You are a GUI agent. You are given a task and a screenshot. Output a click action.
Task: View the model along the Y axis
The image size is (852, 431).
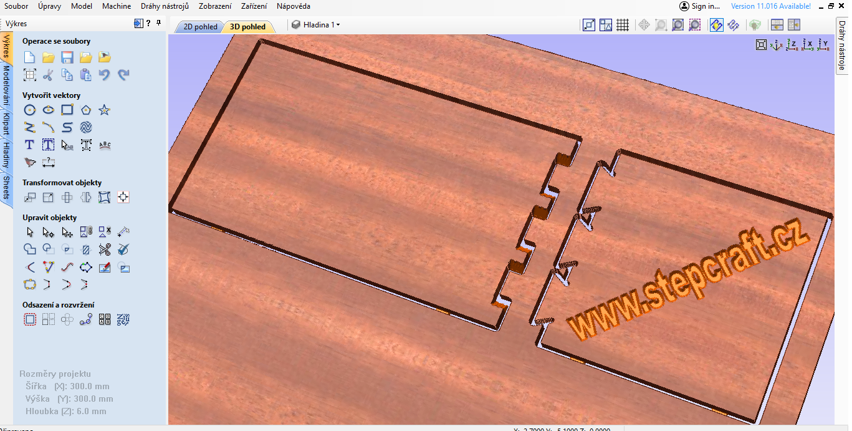click(x=823, y=45)
